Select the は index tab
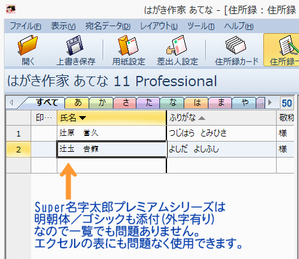299x259 pixels. click(197, 103)
